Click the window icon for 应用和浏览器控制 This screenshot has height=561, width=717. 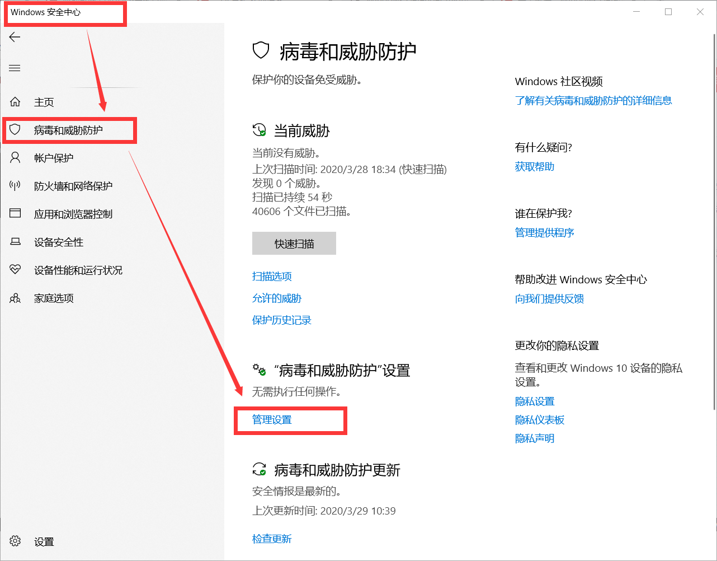[15, 214]
